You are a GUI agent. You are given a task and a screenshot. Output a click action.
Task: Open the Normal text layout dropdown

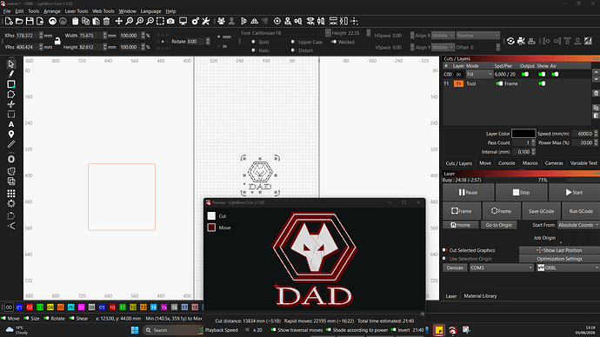coord(478,35)
